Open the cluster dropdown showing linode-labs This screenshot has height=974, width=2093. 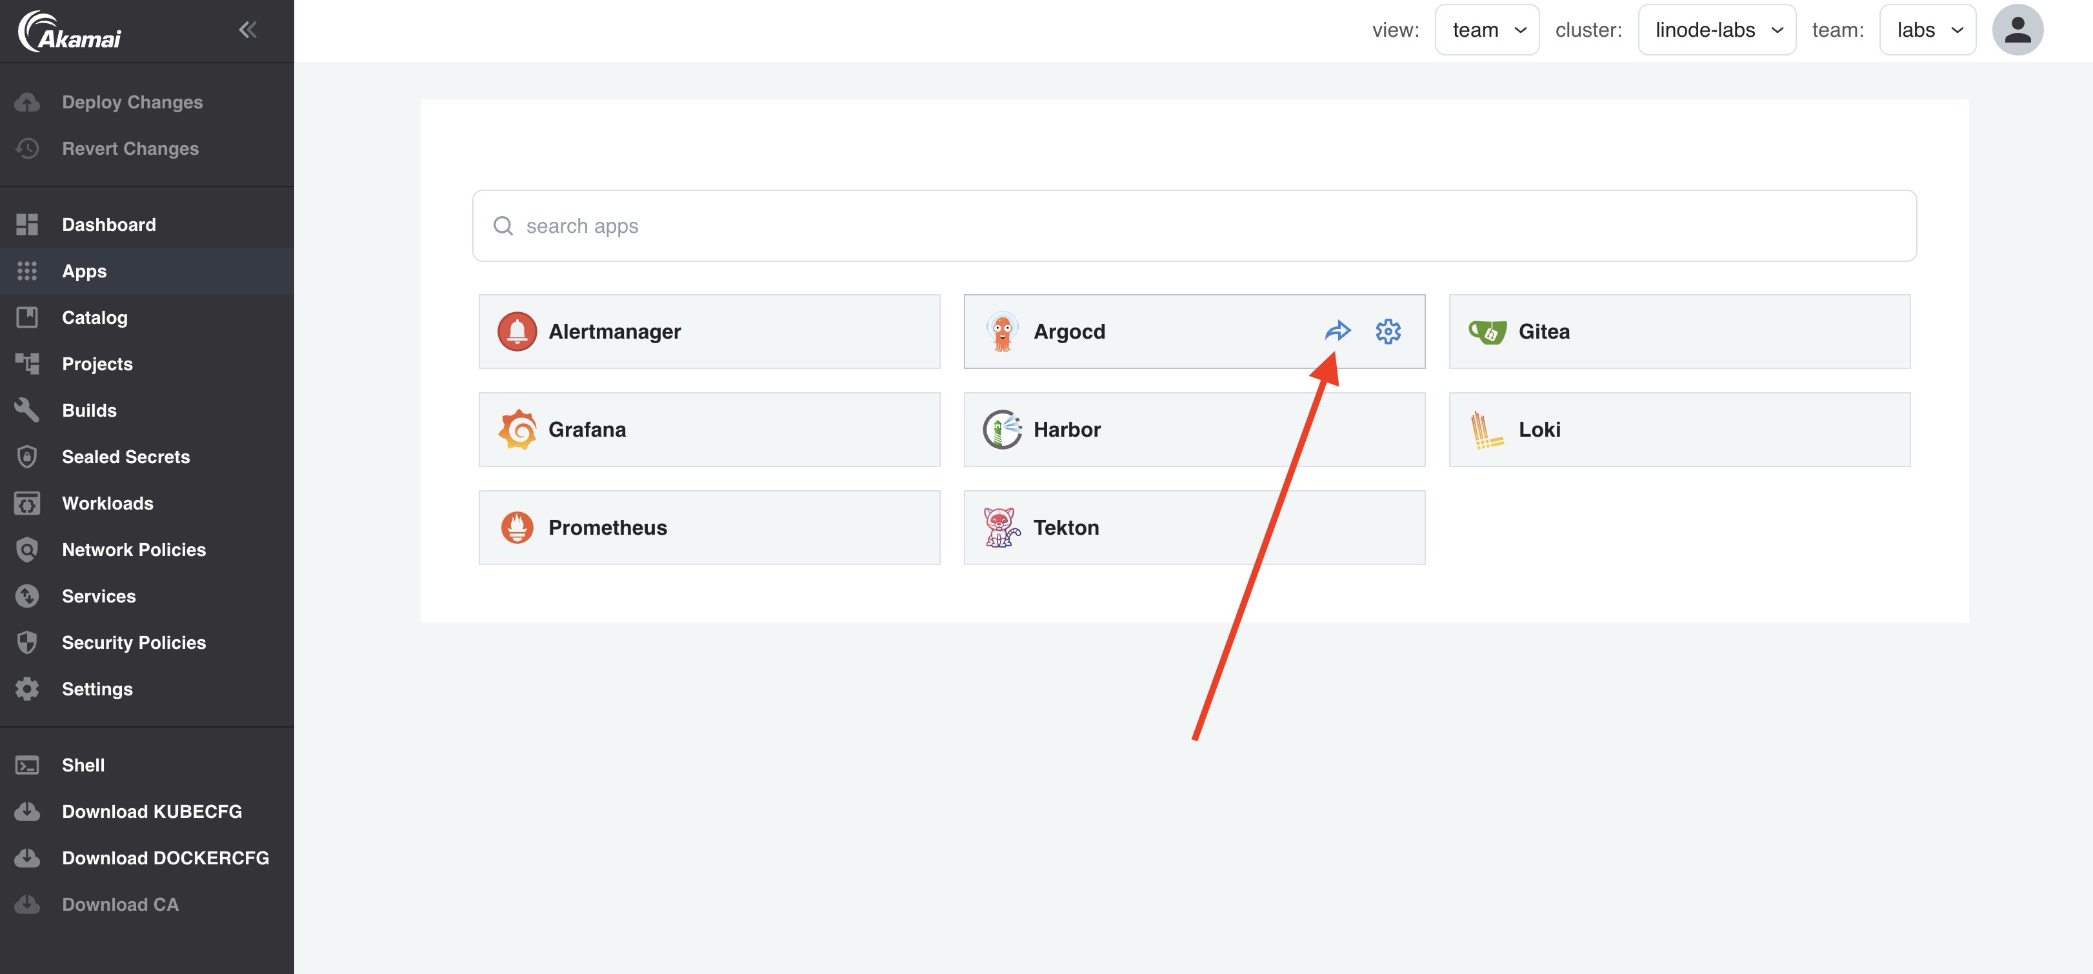click(1716, 30)
